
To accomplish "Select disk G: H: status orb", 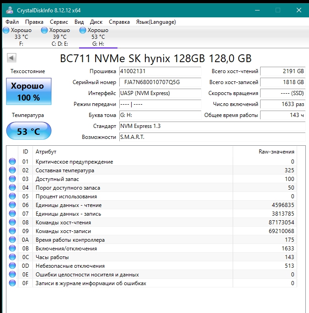I will tap(82, 30).
